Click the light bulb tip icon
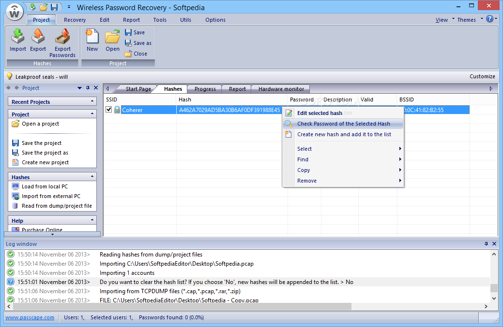 pyautogui.click(x=10, y=76)
